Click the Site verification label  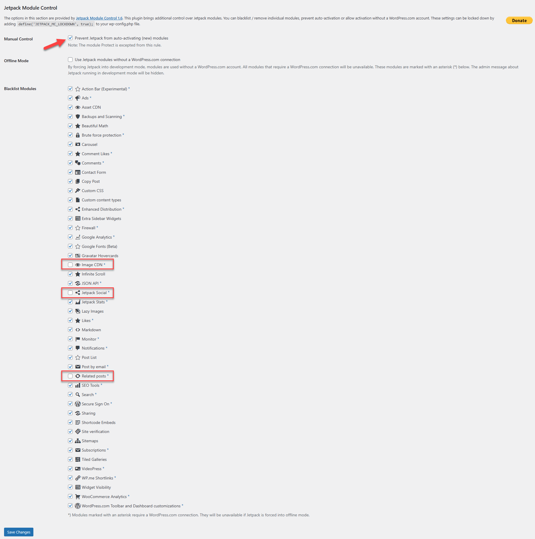(x=96, y=431)
